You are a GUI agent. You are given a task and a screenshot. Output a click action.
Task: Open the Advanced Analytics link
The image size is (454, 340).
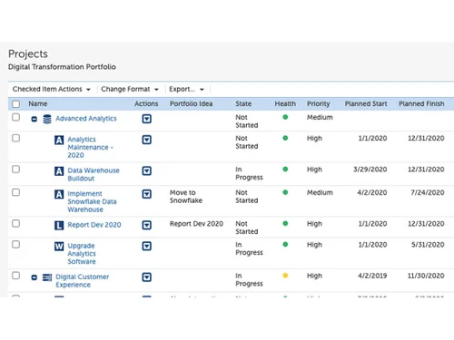coord(86,119)
